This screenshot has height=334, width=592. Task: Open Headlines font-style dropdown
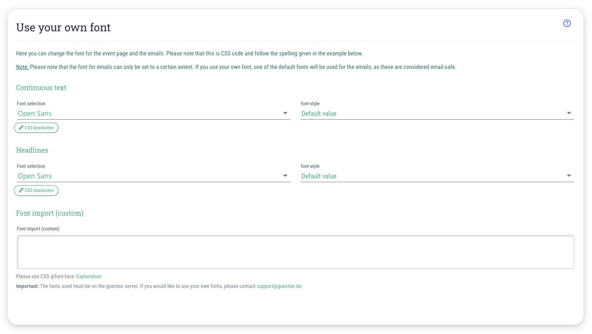click(437, 176)
